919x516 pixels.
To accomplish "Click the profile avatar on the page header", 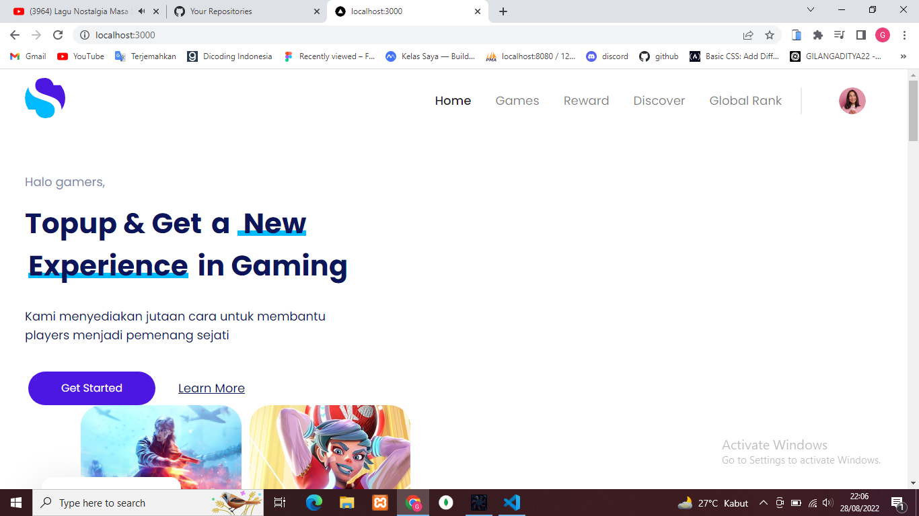I will click(x=852, y=101).
